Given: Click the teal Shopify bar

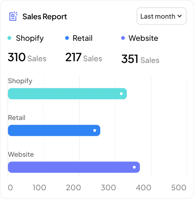Looking at the screenshot, I should pos(67,94).
